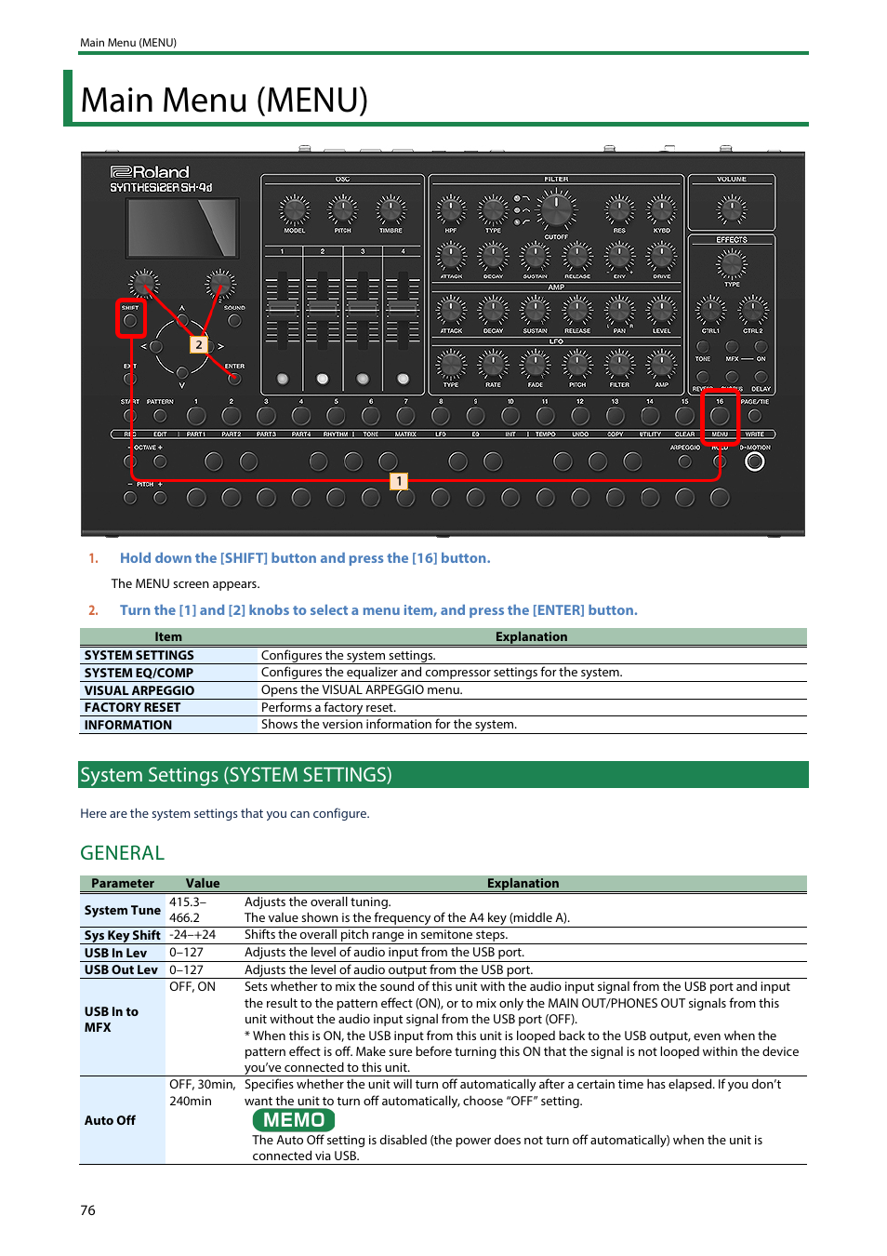Click the OCTAVE minus button
The height and width of the screenshot is (1256, 887).
pyautogui.click(x=130, y=461)
